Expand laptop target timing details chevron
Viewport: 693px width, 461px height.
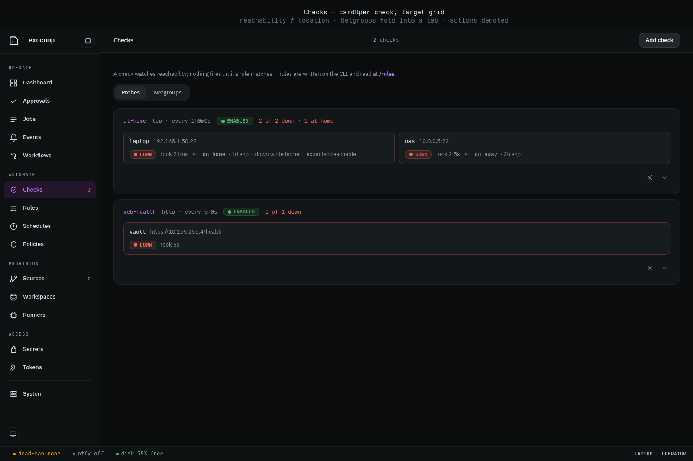click(x=194, y=154)
